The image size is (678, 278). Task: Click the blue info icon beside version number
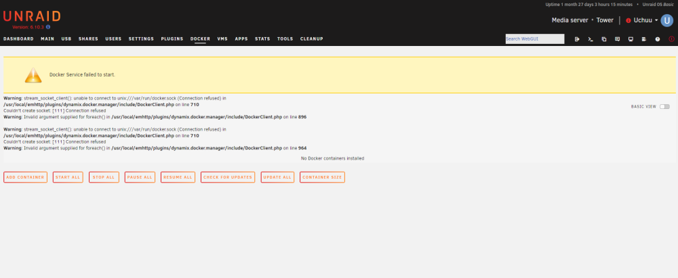click(48, 27)
